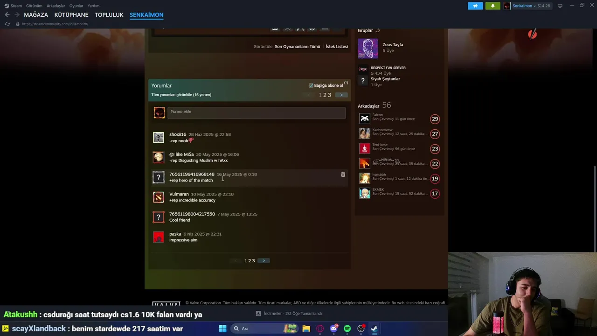
Task: Click into 'Yorum ekle' comment box
Action: [x=257, y=112]
